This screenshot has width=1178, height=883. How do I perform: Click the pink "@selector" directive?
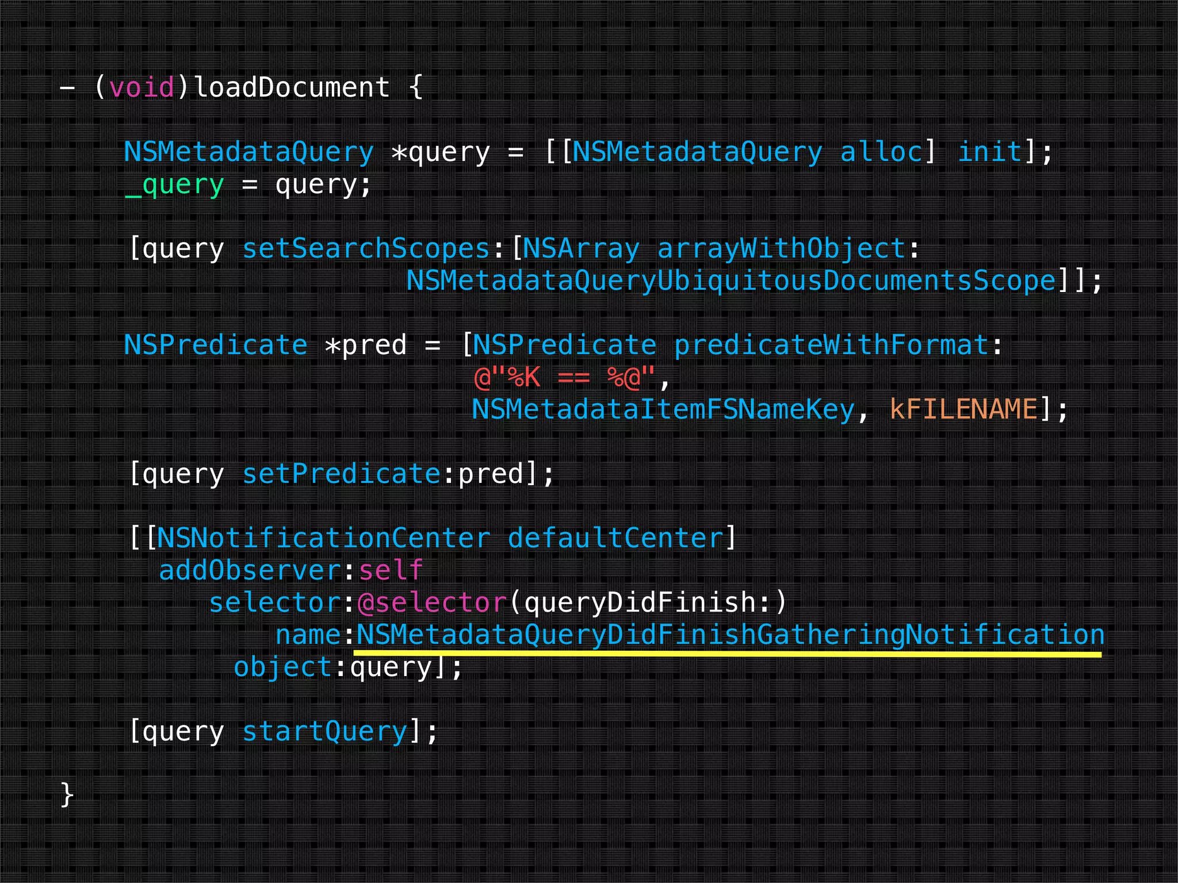(431, 603)
